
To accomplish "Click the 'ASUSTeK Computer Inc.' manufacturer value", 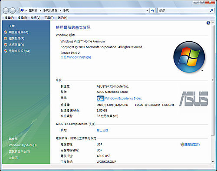I will click(x=113, y=86).
